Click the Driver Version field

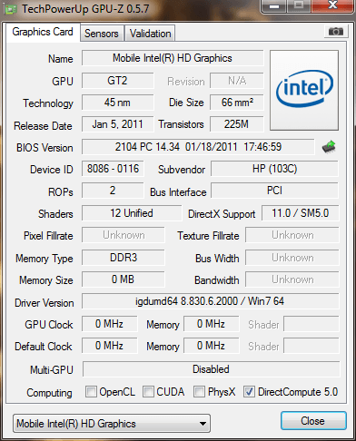(211, 301)
